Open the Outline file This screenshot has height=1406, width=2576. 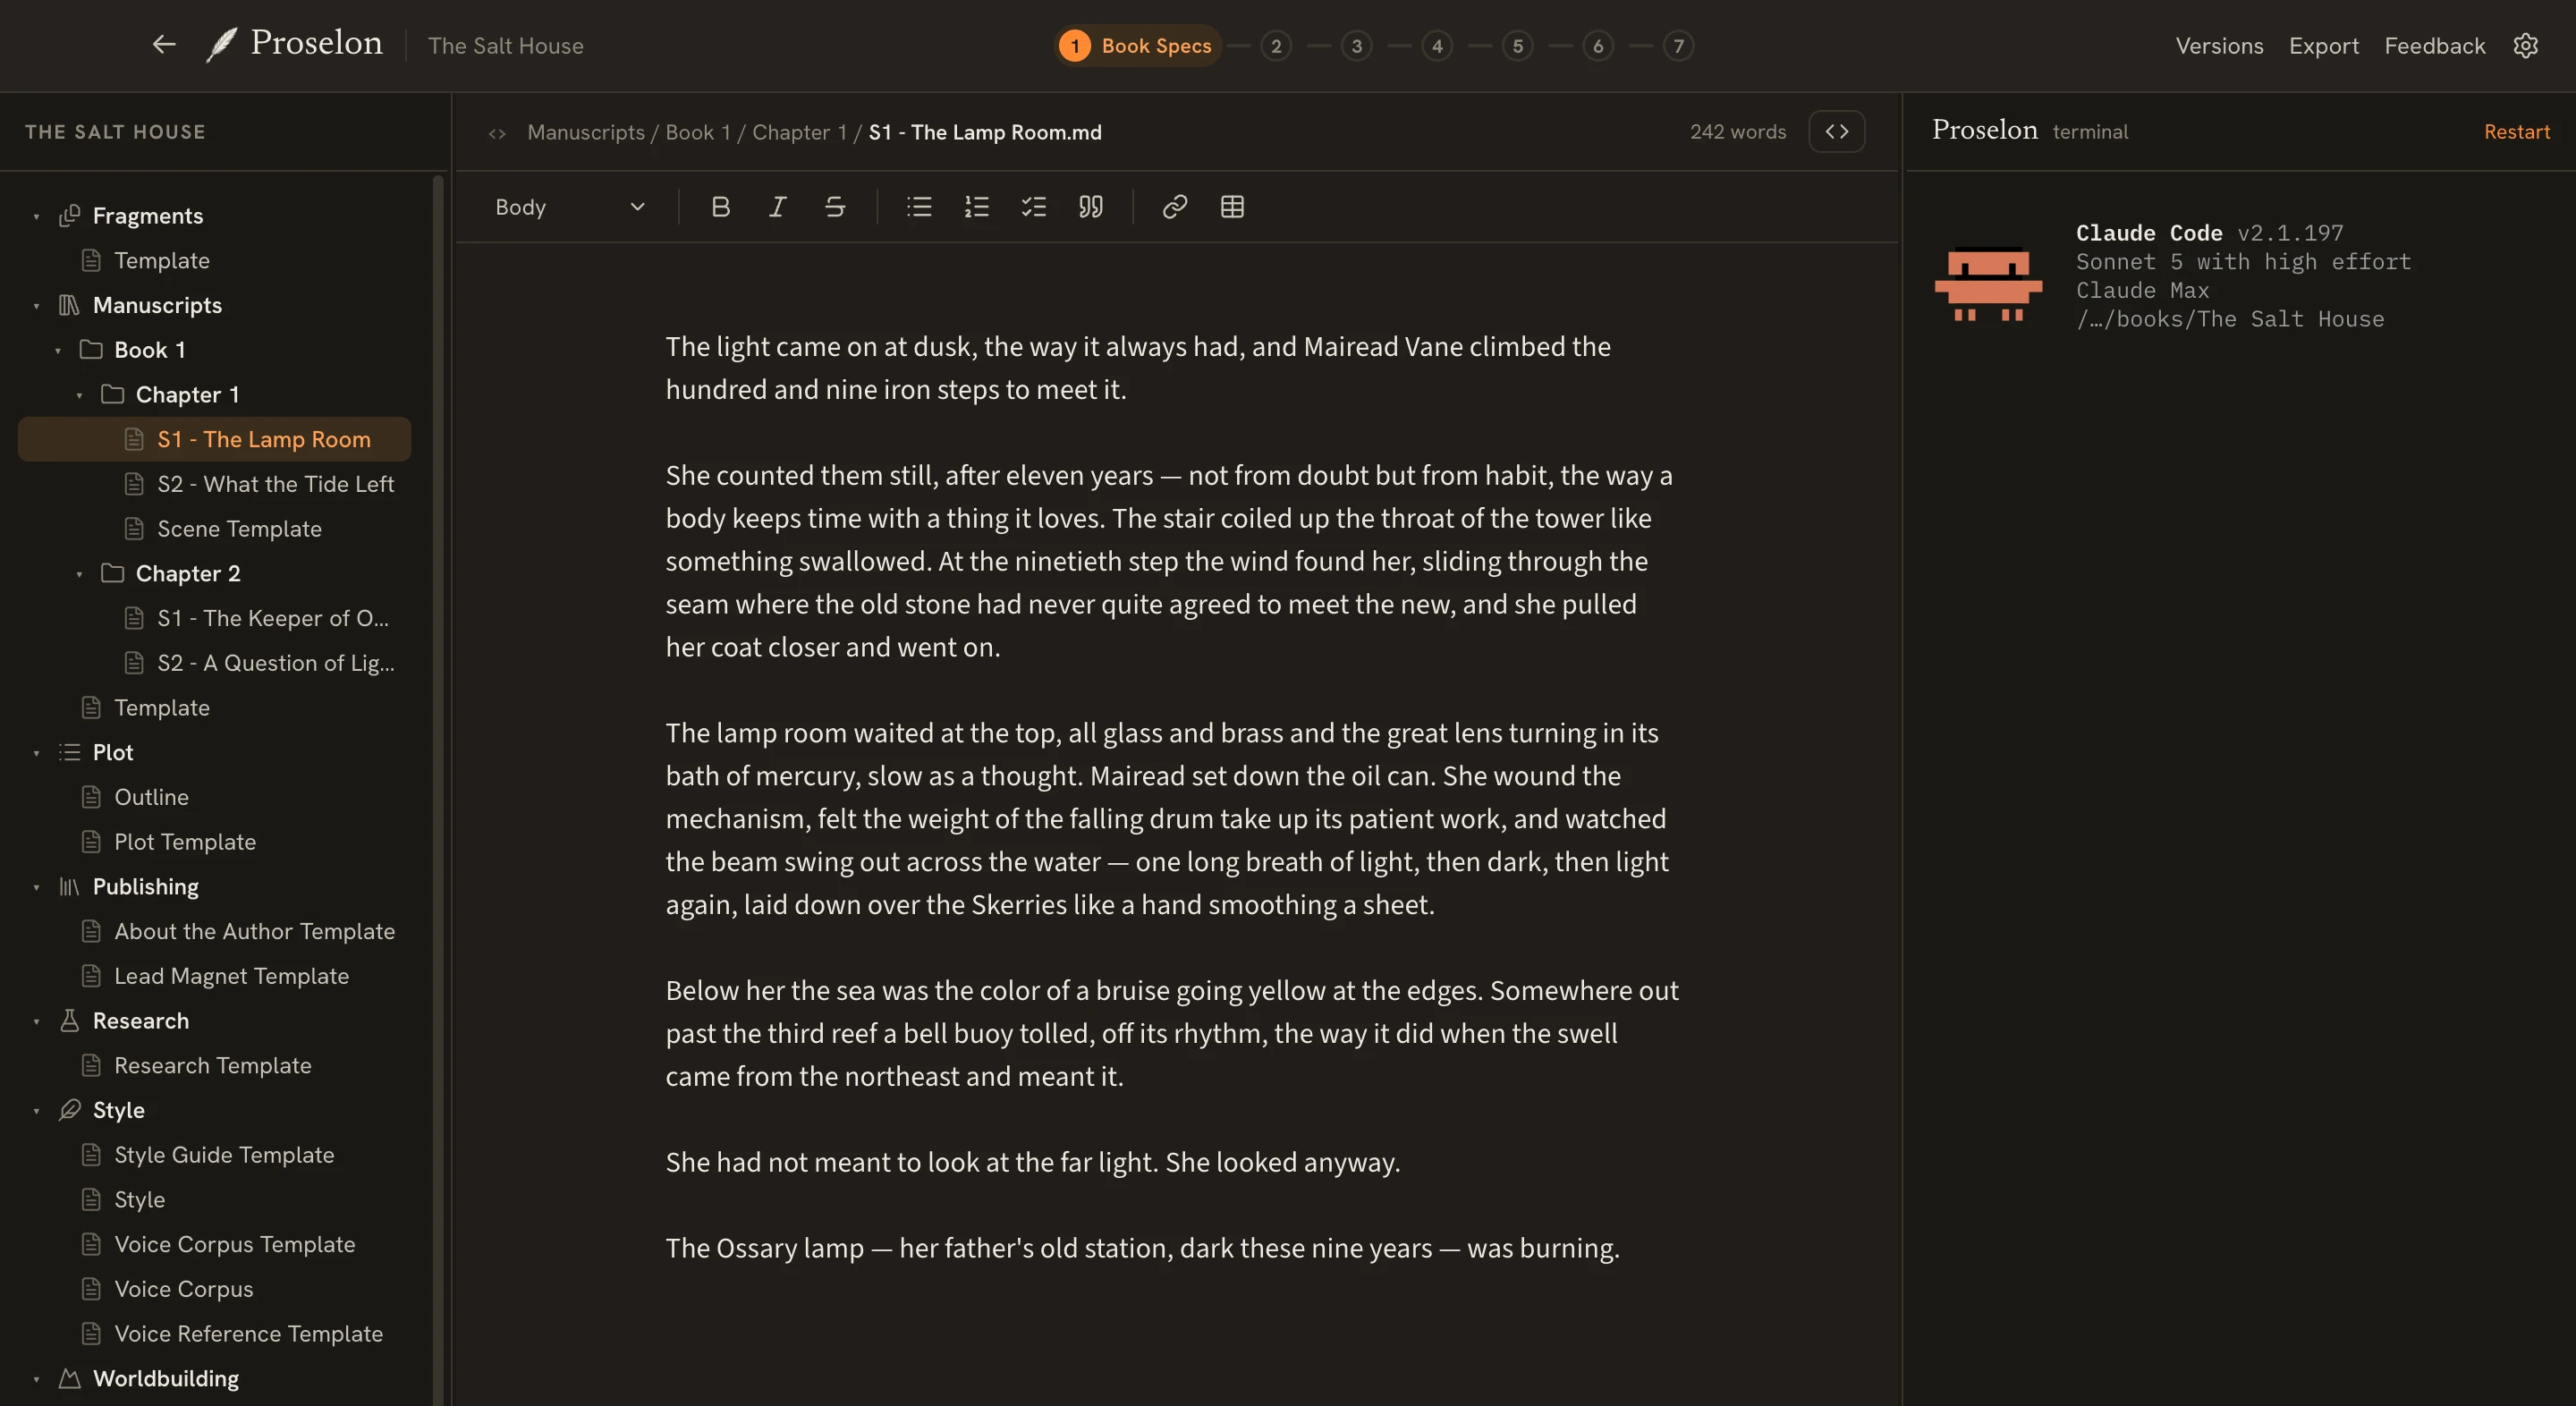tap(215, 797)
